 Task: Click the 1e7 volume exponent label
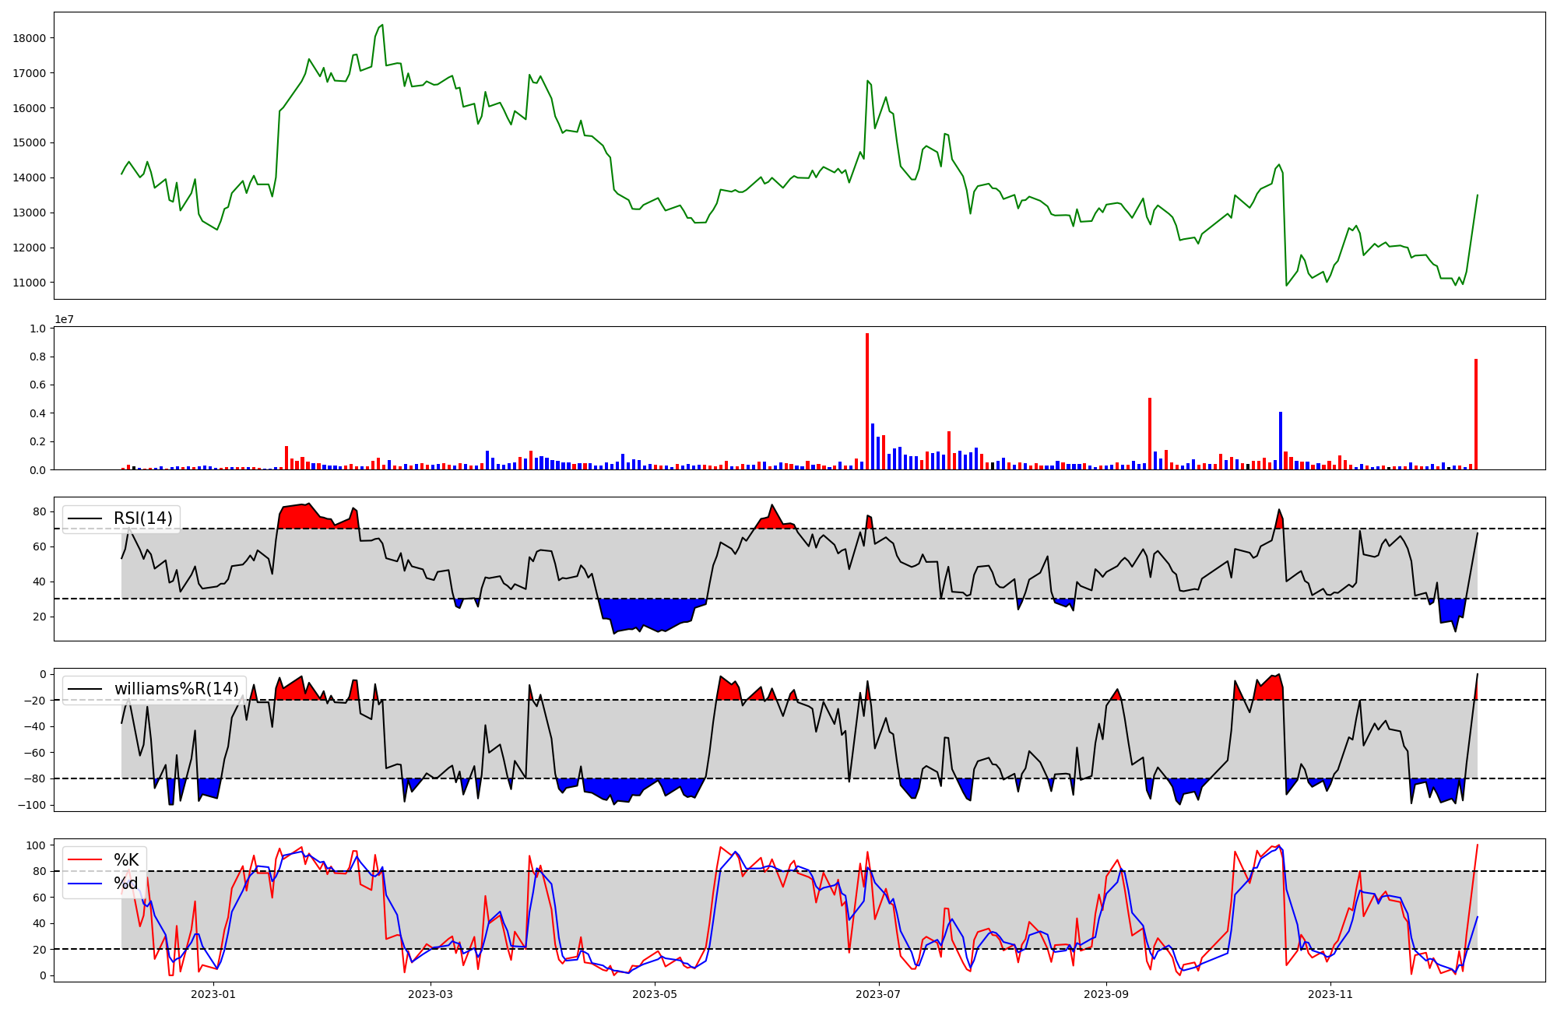tap(64, 319)
